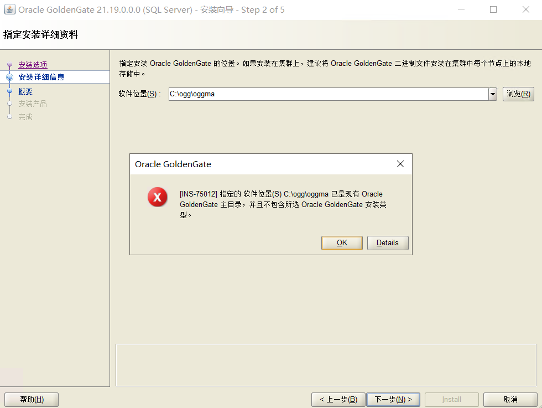
Task: Go back with 上一步(B) button
Action: coord(338,400)
